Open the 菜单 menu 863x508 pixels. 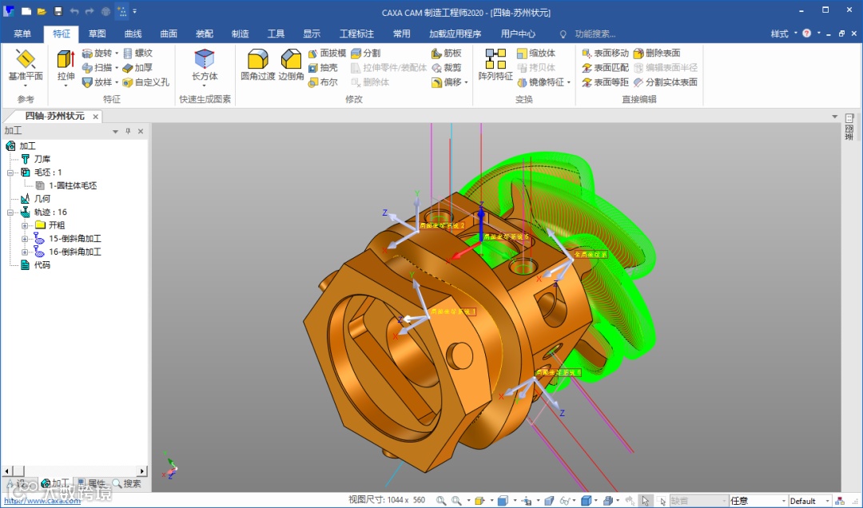tap(22, 34)
